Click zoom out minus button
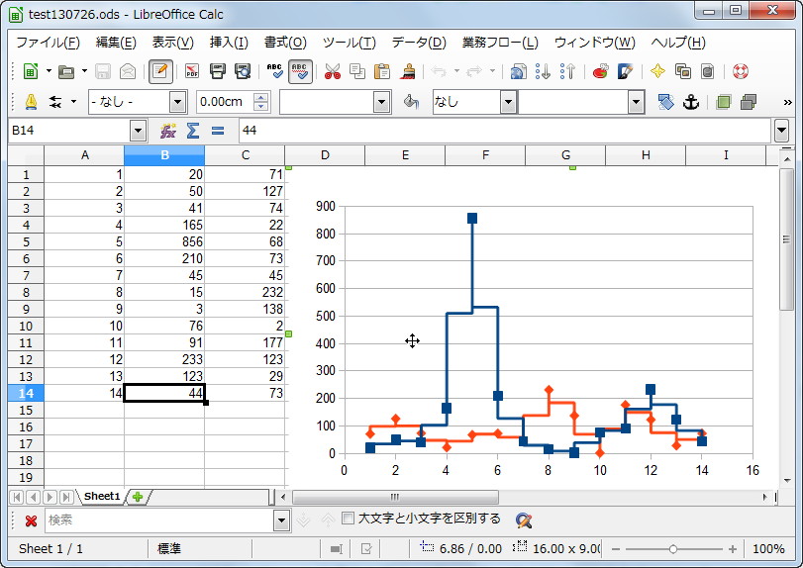The width and height of the screenshot is (803, 568). coord(616,549)
